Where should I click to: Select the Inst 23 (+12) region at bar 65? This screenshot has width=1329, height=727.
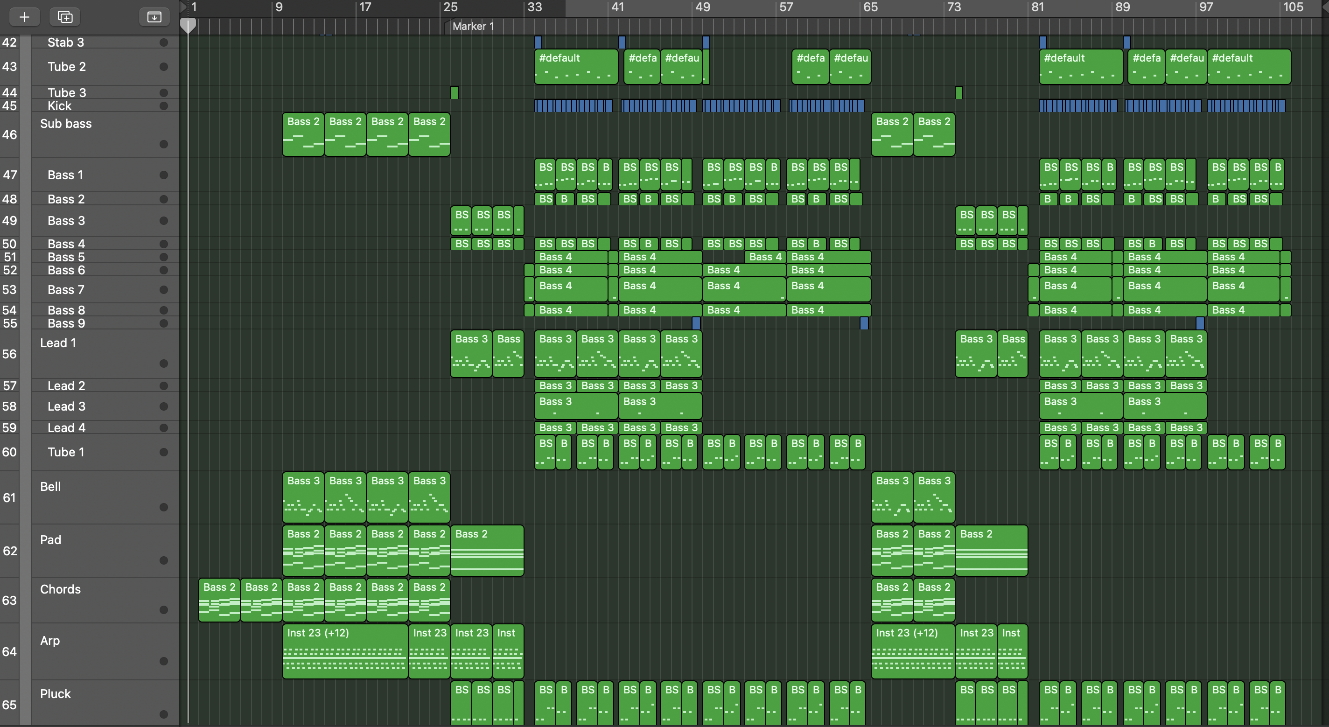click(913, 651)
